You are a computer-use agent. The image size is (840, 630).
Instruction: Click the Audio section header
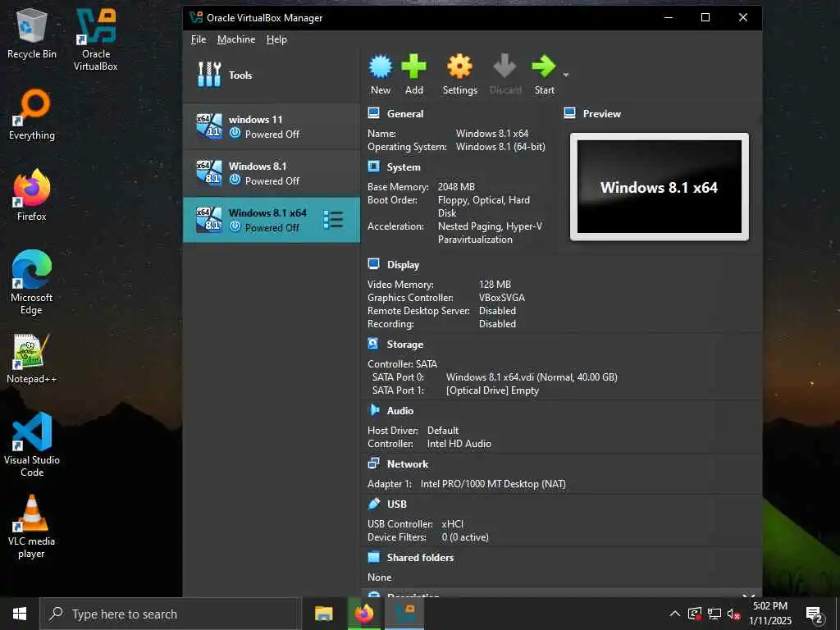pos(400,411)
